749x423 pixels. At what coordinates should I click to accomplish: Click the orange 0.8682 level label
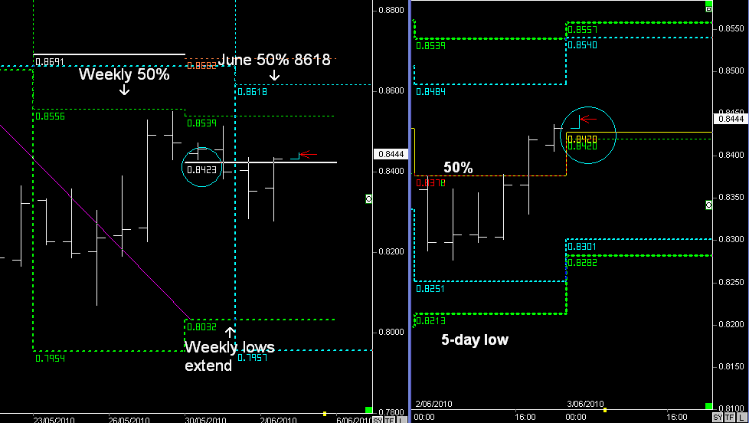pos(202,65)
